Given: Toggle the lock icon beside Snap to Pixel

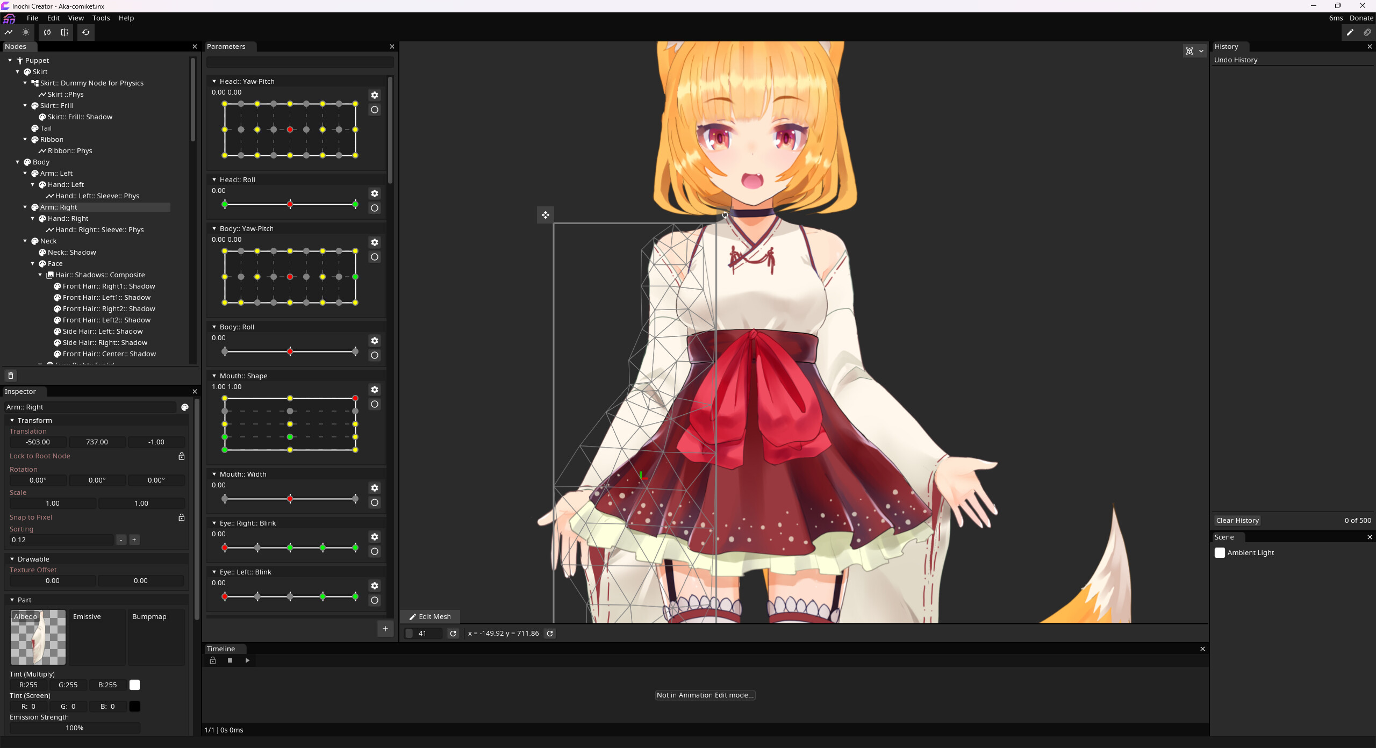Looking at the screenshot, I should point(182,517).
